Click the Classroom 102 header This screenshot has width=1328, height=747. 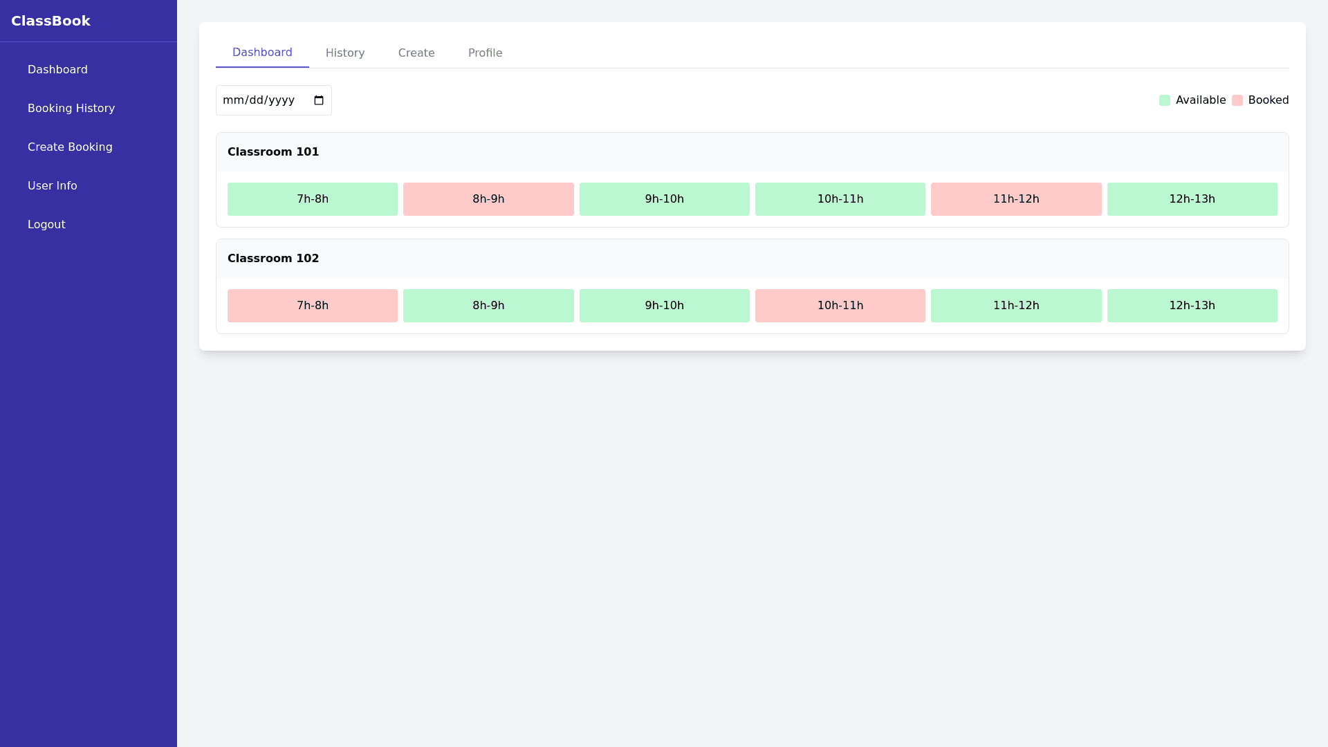[273, 259]
